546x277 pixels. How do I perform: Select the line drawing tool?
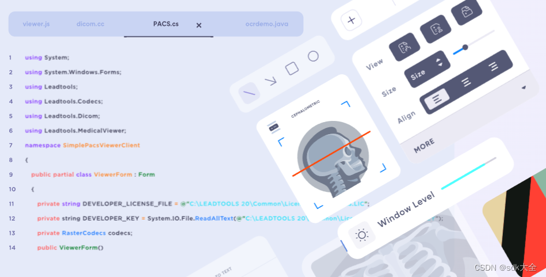click(249, 93)
